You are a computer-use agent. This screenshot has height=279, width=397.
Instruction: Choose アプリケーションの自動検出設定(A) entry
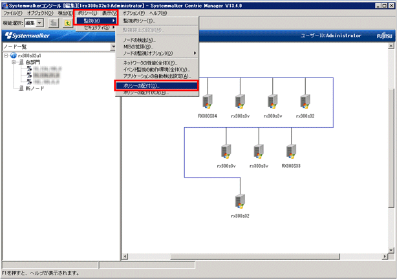tap(157, 76)
